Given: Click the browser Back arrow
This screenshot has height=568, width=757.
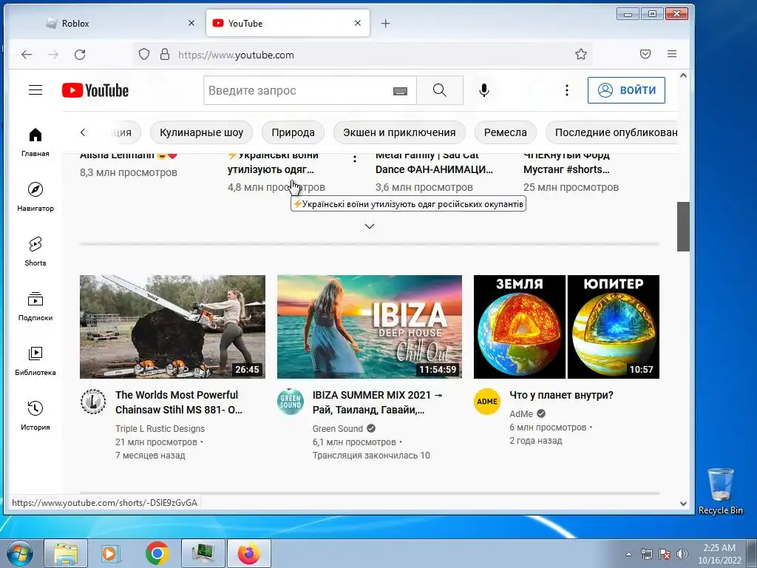Looking at the screenshot, I should pyautogui.click(x=27, y=55).
